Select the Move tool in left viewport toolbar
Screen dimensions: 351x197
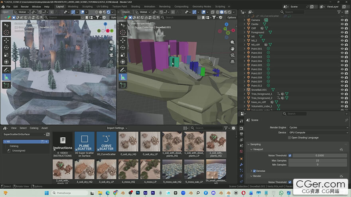tap(6, 40)
